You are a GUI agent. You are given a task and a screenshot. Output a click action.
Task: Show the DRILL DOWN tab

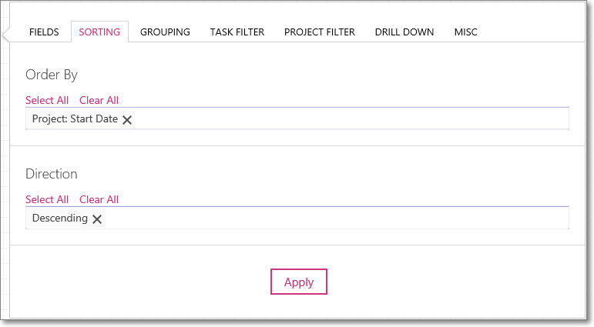point(404,32)
